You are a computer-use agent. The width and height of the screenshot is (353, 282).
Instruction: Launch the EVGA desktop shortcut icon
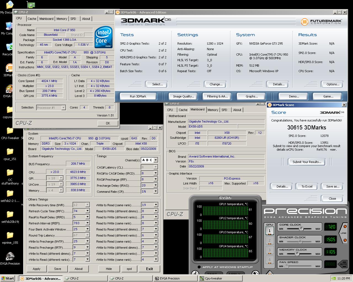(9, 89)
